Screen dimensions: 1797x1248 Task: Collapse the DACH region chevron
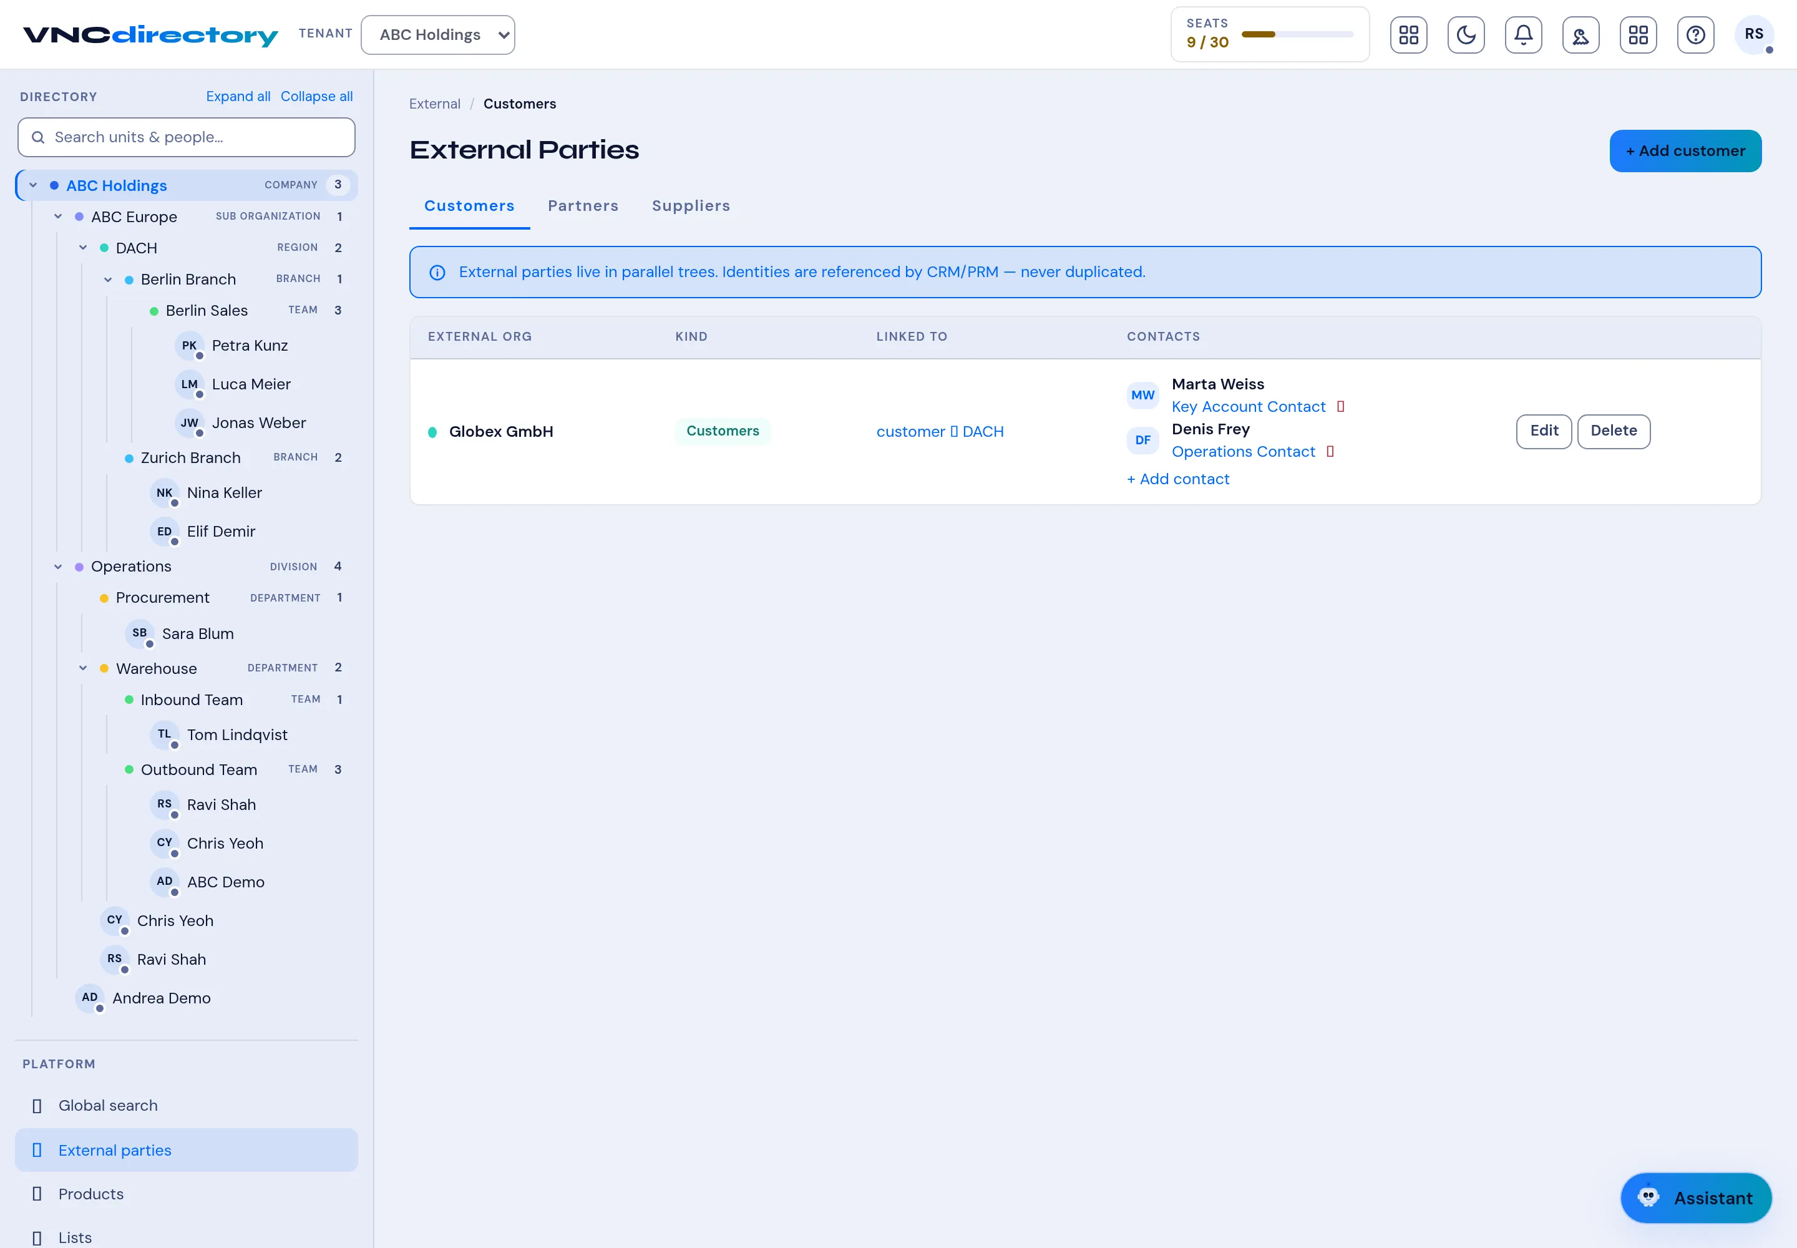click(x=83, y=248)
